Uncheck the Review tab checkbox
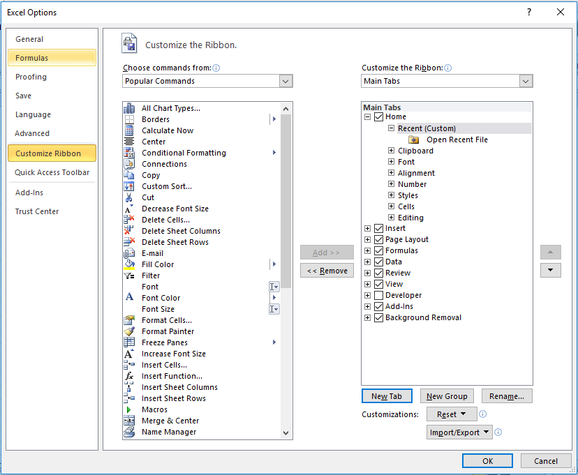Image resolution: width=578 pixels, height=475 pixels. pyautogui.click(x=378, y=273)
